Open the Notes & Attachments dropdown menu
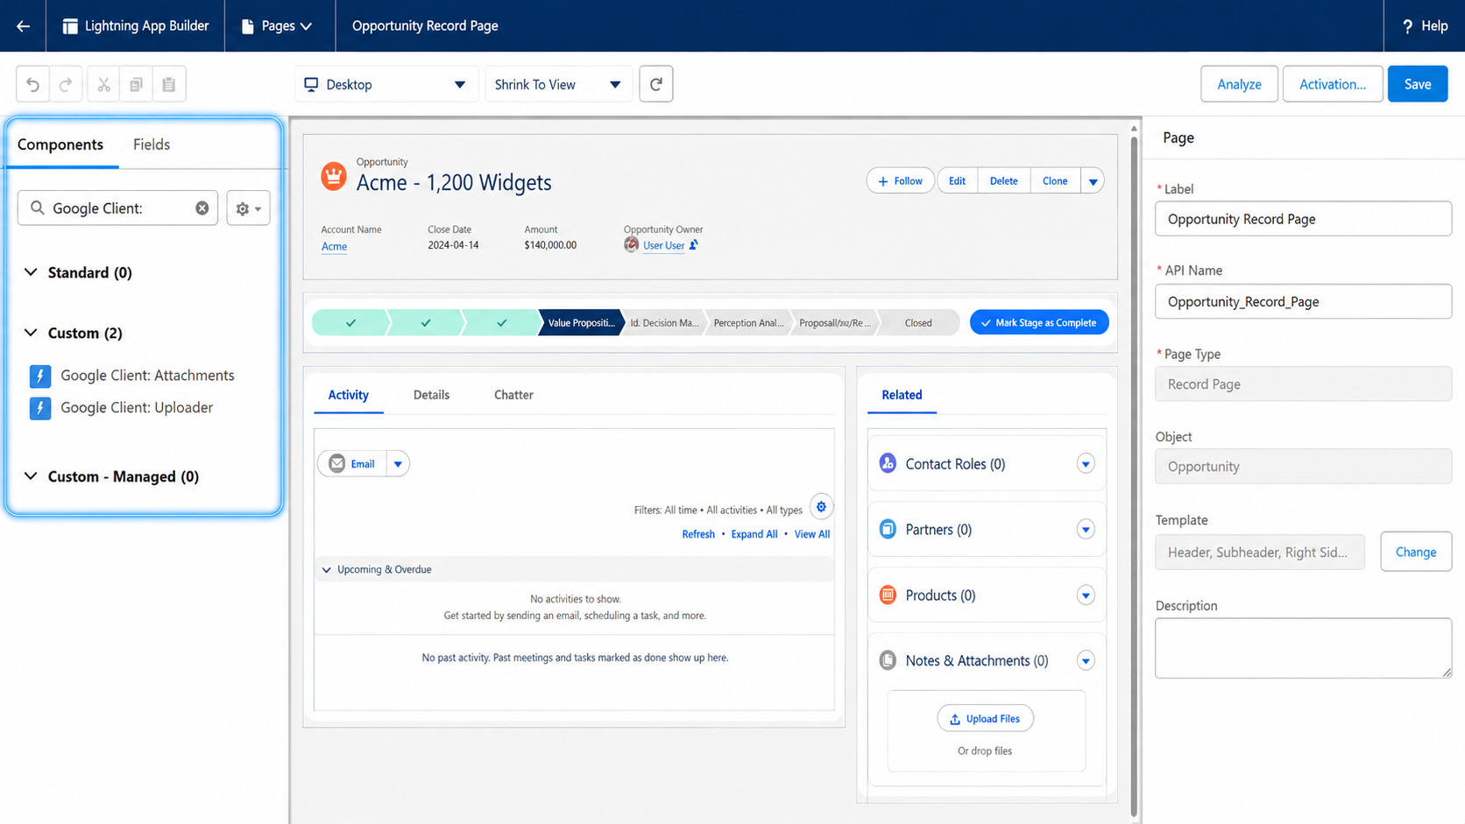The height and width of the screenshot is (824, 1465). [x=1086, y=661]
